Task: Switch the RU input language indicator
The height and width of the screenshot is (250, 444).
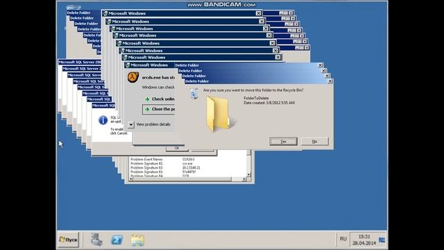Action: pyautogui.click(x=343, y=239)
